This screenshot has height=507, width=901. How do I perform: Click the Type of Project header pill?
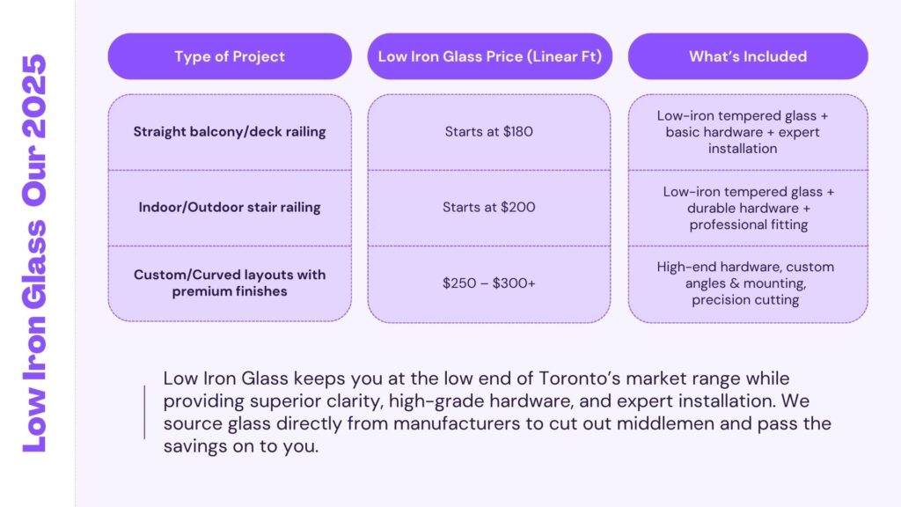(x=230, y=56)
